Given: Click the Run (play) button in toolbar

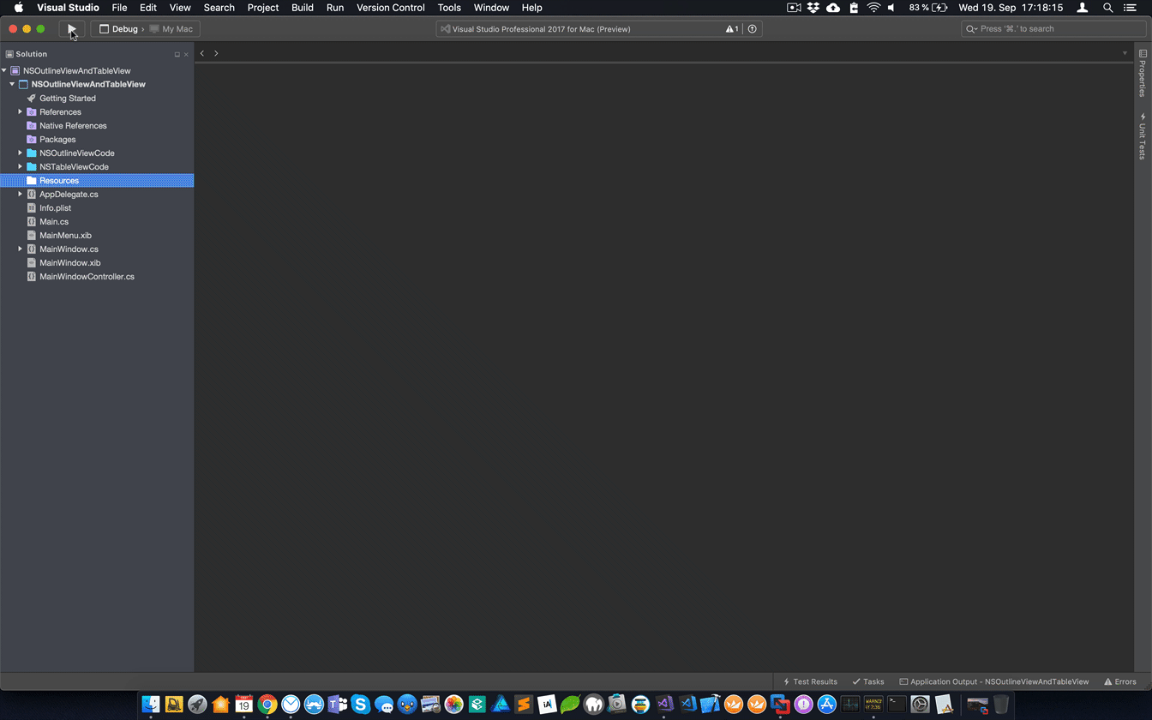Looking at the screenshot, I should click(x=72, y=29).
